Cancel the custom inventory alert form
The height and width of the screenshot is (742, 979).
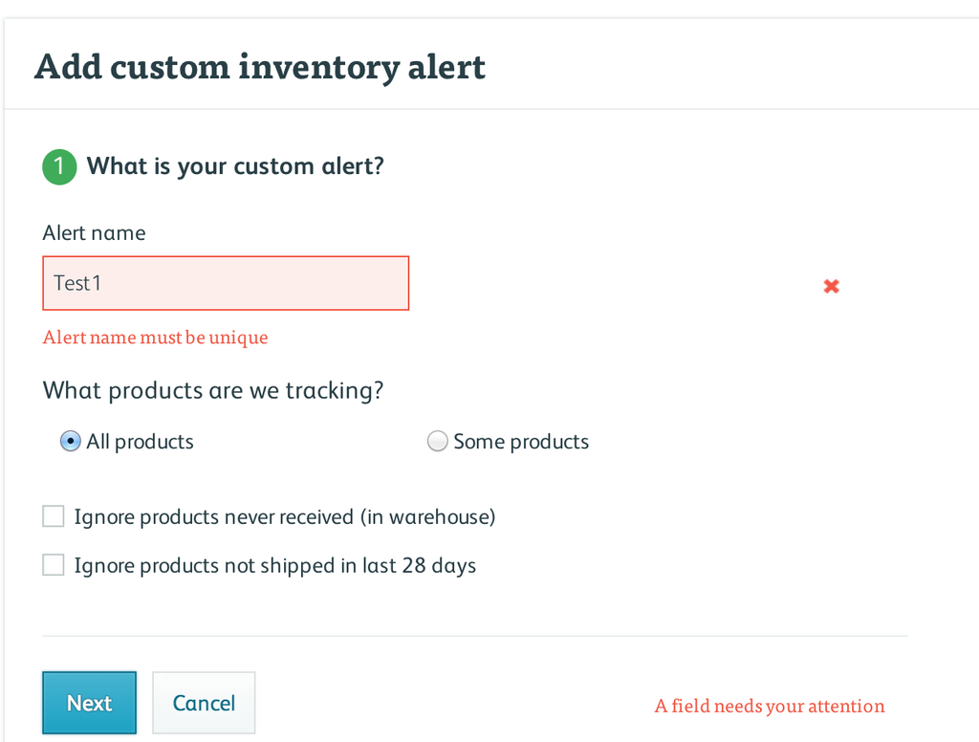[x=204, y=703]
